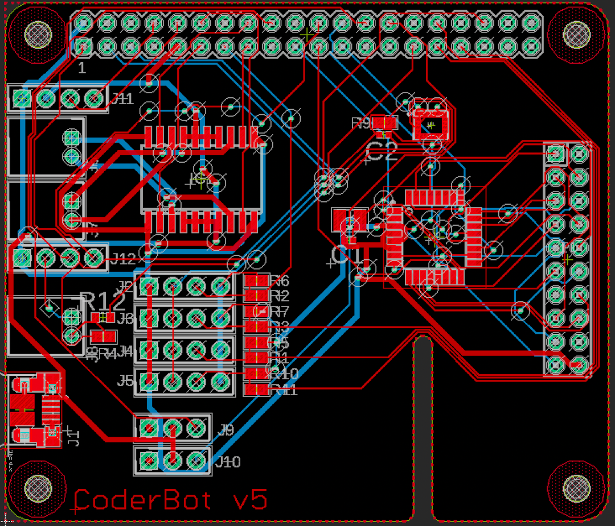Select the J10 header label

tap(228, 462)
